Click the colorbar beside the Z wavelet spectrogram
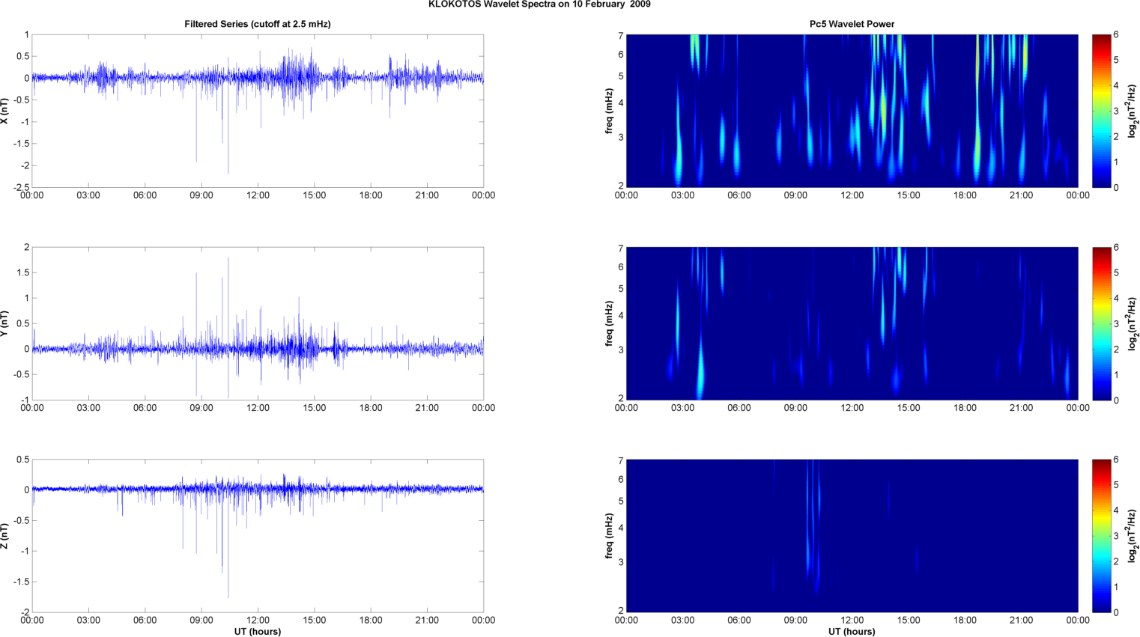This screenshot has width=1140, height=637. [1101, 536]
